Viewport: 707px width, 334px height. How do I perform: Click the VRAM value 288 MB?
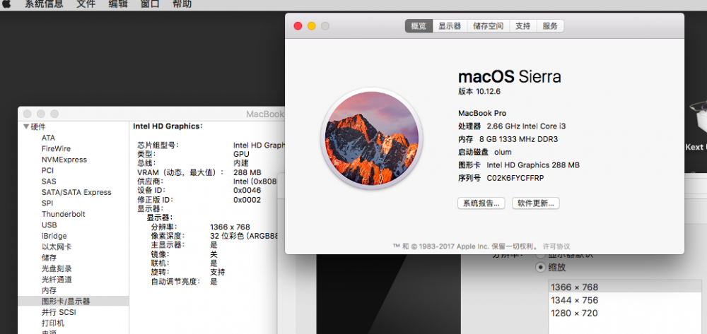[x=247, y=172]
